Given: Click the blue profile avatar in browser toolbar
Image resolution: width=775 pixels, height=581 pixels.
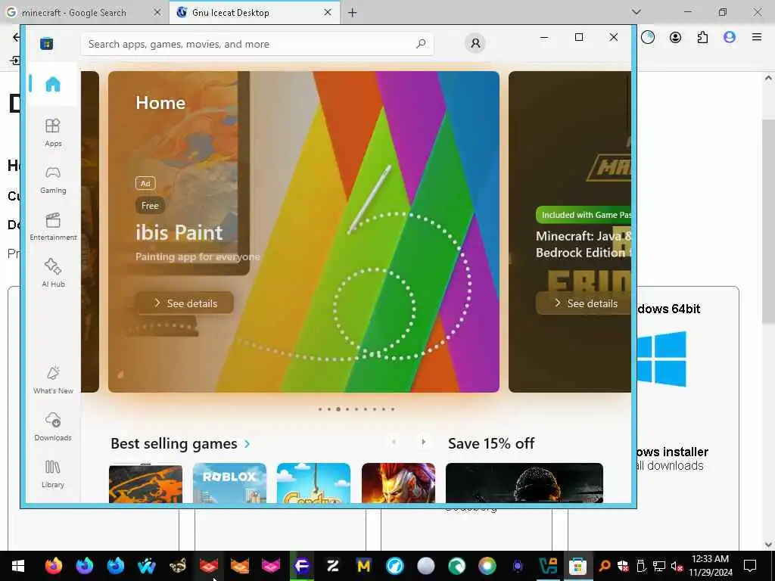Looking at the screenshot, I should [730, 37].
